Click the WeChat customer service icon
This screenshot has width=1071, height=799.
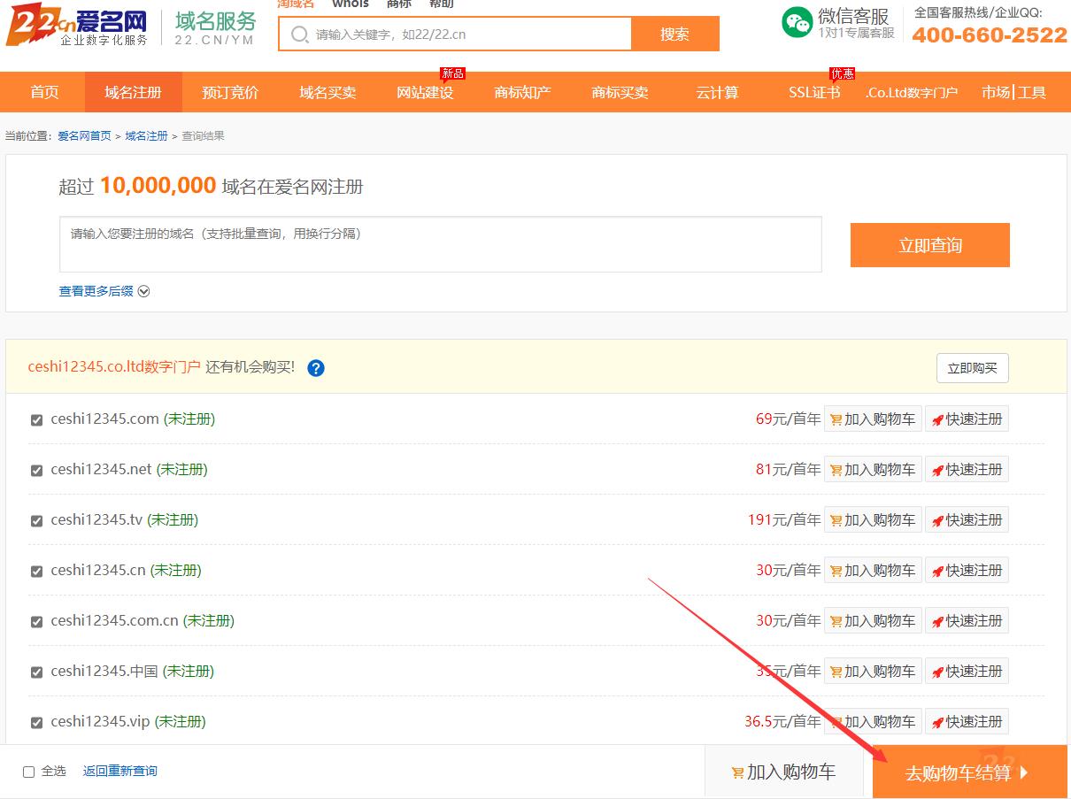pyautogui.click(x=797, y=23)
